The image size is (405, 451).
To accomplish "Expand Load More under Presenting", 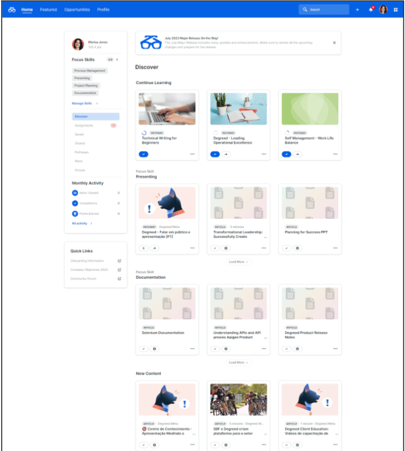I will point(238,262).
